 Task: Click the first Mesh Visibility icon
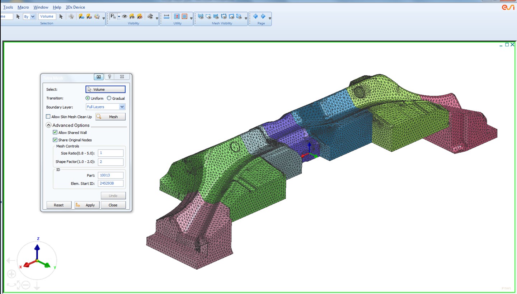pos(201,16)
